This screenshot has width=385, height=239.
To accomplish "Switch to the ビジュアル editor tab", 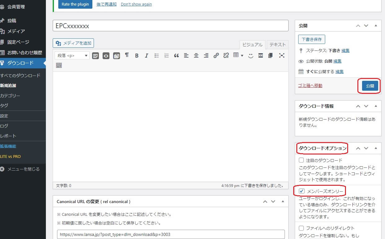I will click(x=252, y=45).
